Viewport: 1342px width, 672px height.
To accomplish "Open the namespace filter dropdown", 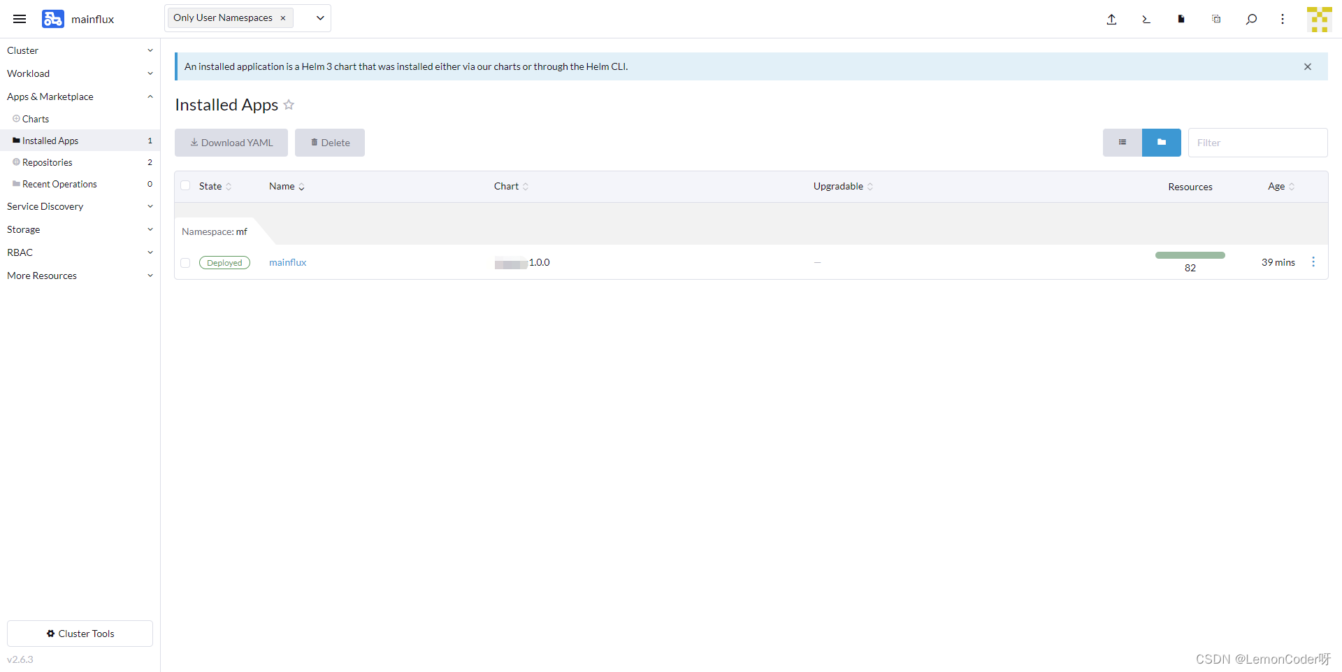I will tap(320, 18).
